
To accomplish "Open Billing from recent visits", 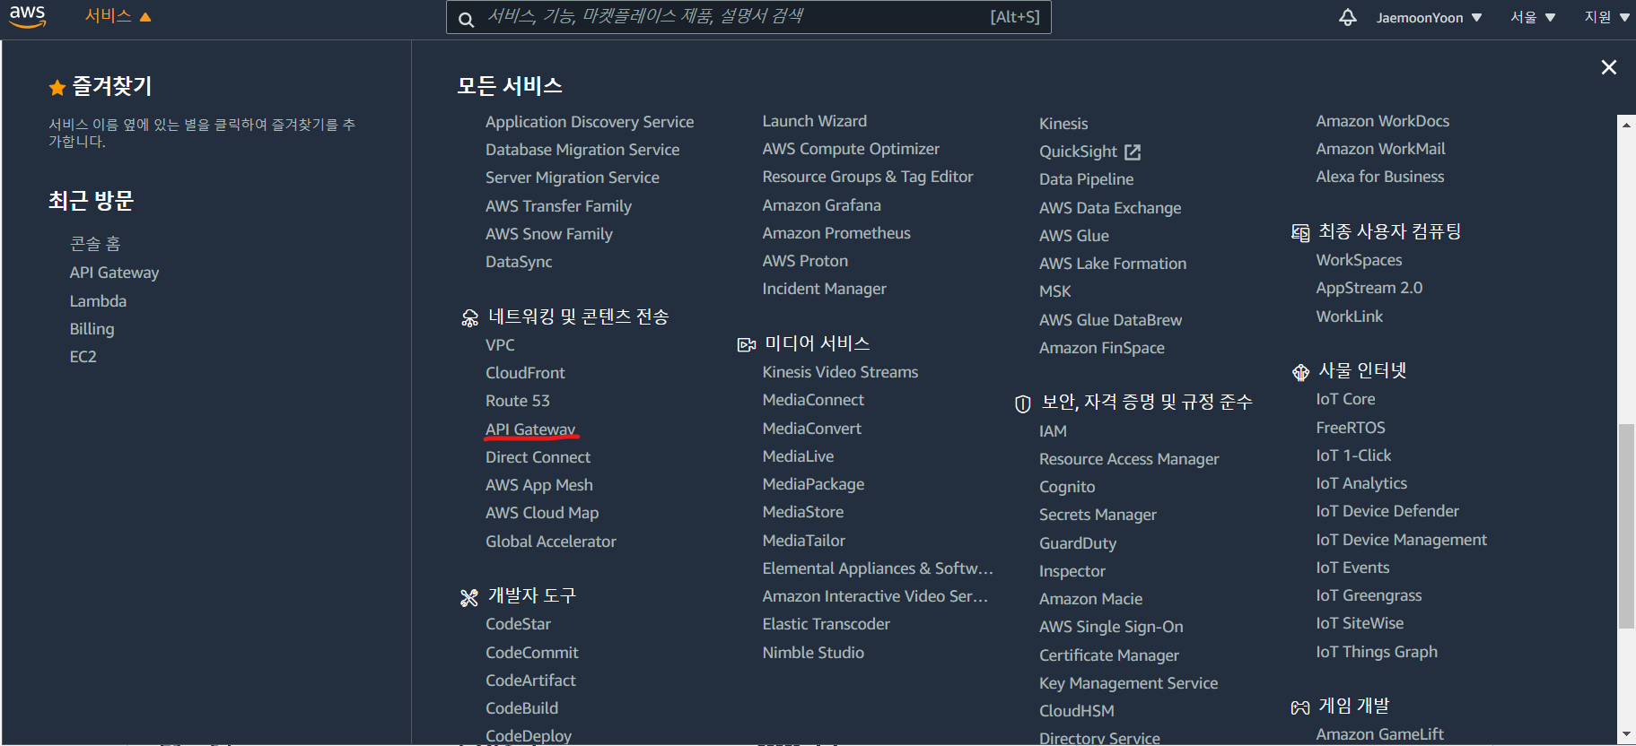I will 92,329.
